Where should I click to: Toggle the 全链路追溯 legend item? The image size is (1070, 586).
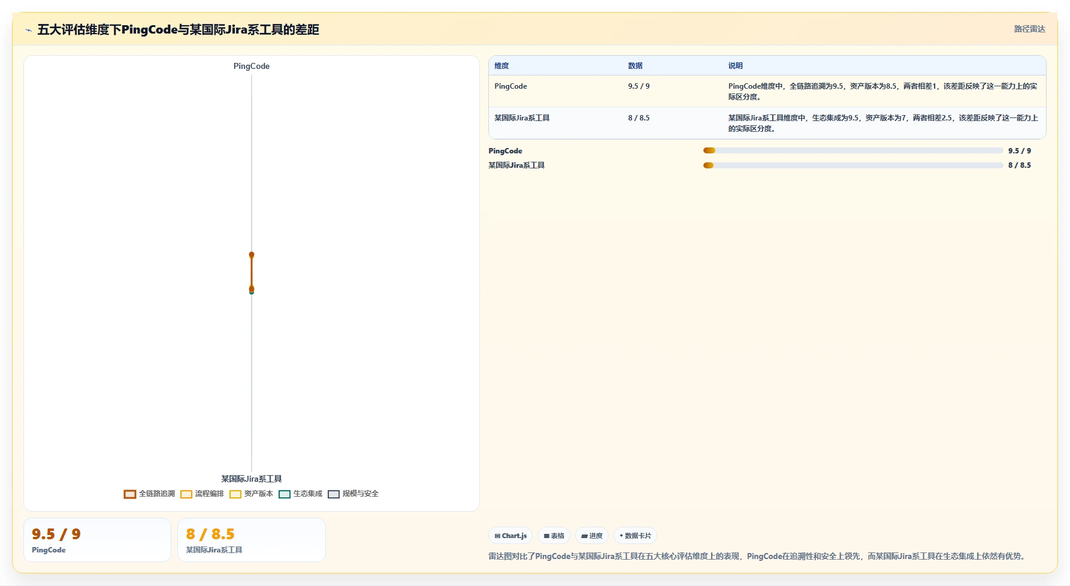point(149,494)
